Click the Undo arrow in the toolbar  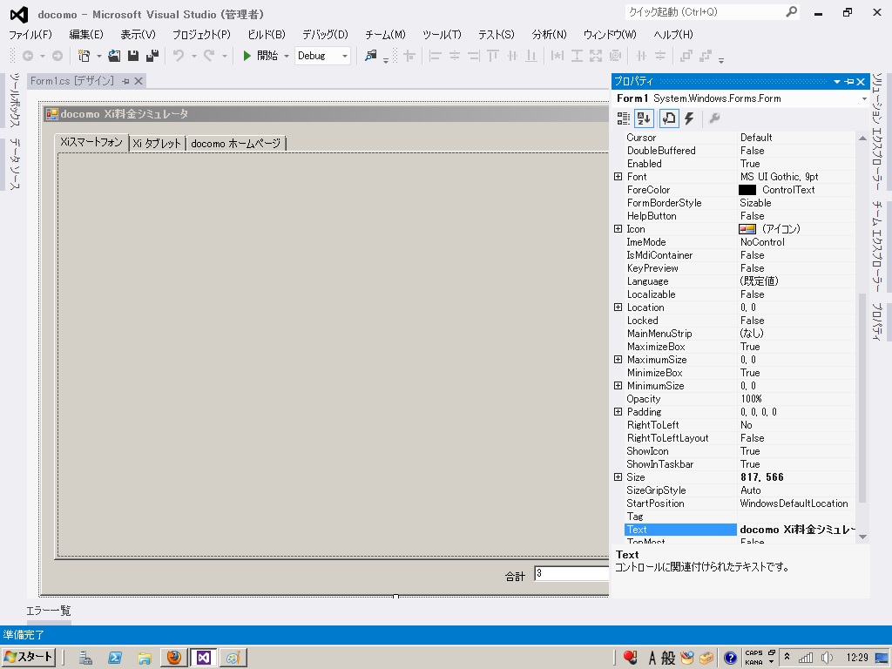(178, 56)
